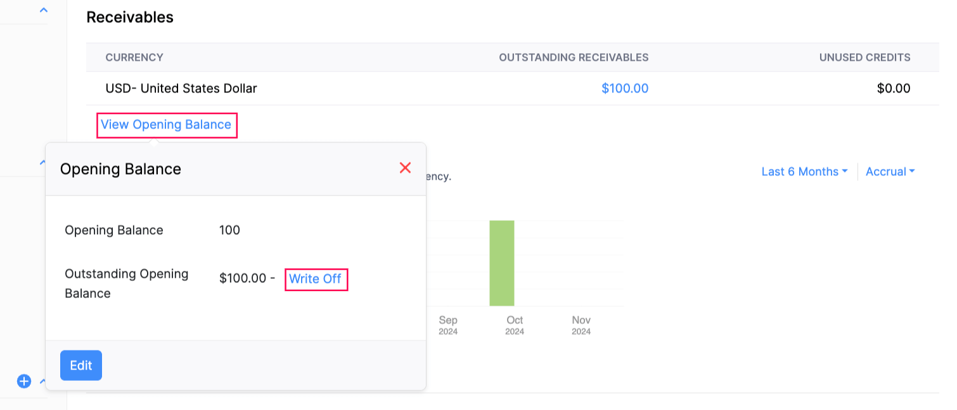Click the View Opening Balance link
The image size is (957, 410).
tap(166, 125)
